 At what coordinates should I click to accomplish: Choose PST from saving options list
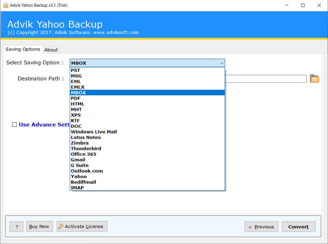147,70
